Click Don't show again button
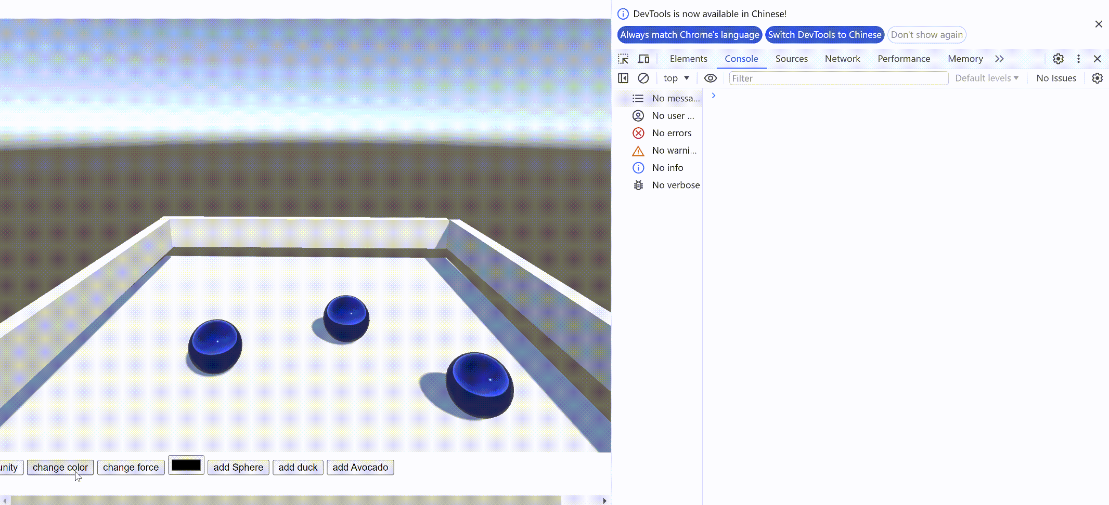The width and height of the screenshot is (1109, 505). point(927,35)
